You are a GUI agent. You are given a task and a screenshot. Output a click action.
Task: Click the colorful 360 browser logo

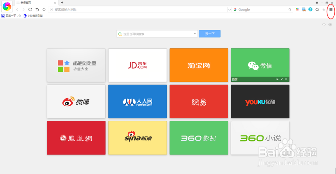7,7
